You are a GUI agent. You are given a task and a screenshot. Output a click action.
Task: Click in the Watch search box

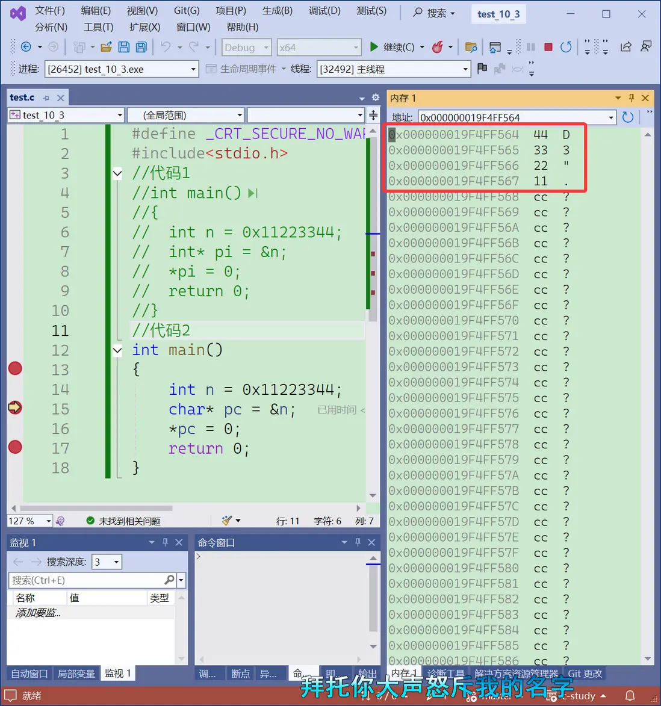[88, 580]
